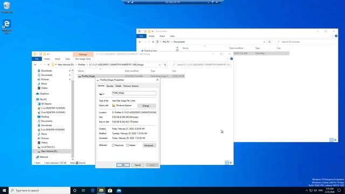Open the Disc Image Tools tab

[x=83, y=59]
